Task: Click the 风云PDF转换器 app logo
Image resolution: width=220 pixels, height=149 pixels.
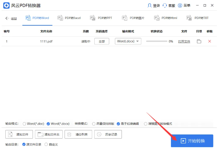Action: [x=6, y=6]
